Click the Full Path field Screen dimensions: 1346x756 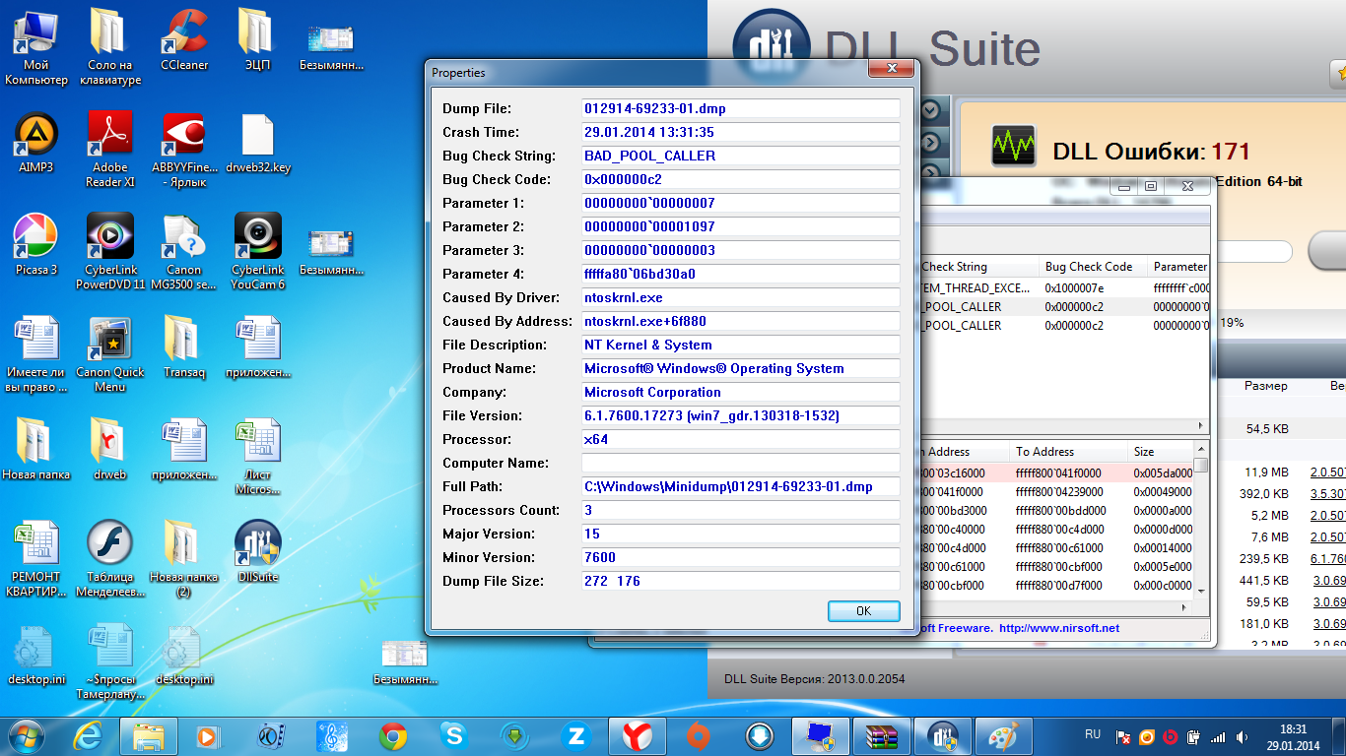point(741,486)
